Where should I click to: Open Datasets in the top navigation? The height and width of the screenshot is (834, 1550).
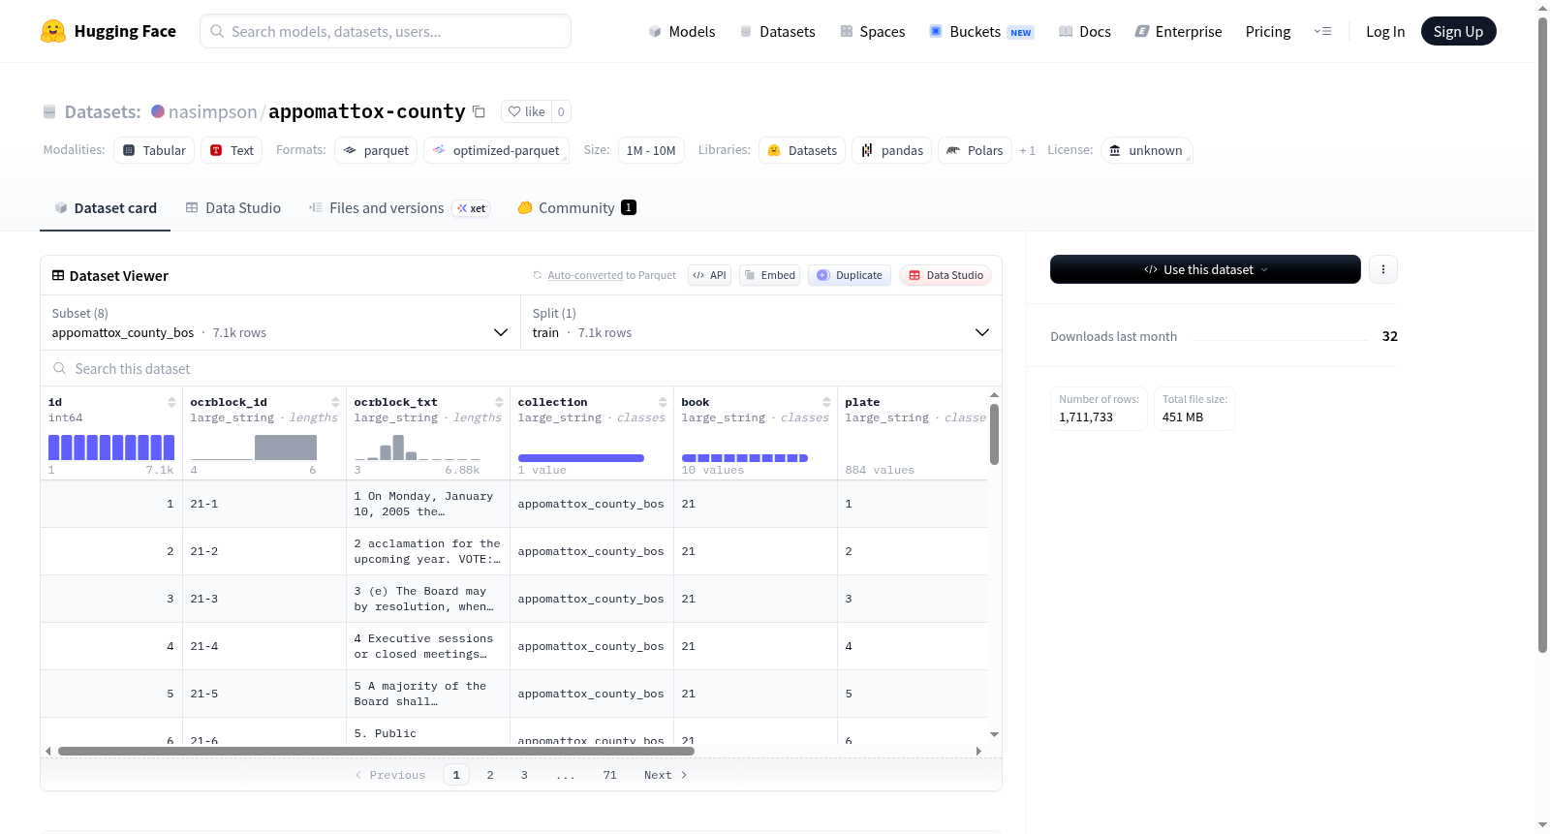click(777, 31)
